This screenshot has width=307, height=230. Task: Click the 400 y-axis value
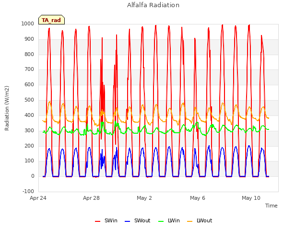pyautogui.click(x=29, y=115)
